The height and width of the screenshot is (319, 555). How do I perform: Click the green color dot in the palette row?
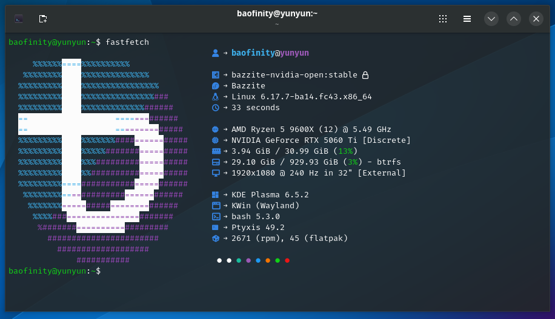(x=277, y=261)
